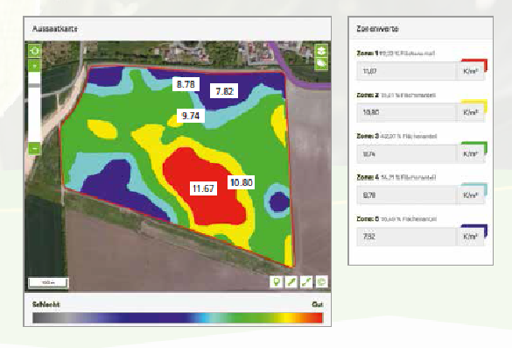Edit the Zone 1 value field 11,67
Image resolution: width=512 pixels, height=348 pixels.
[x=407, y=71]
